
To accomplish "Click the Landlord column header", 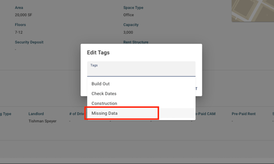I will 36,114.
